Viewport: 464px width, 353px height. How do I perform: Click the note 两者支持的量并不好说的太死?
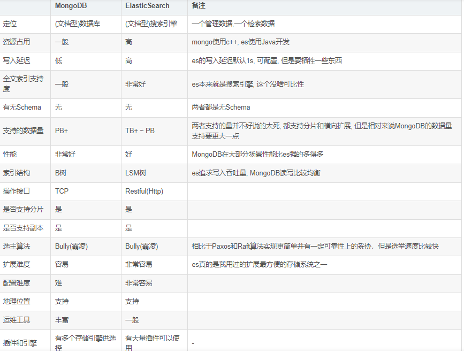coord(322,131)
